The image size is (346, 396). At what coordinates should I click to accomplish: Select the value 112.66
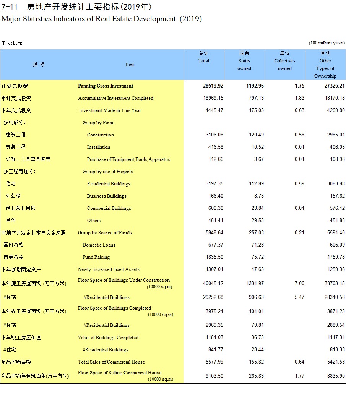(x=216, y=159)
